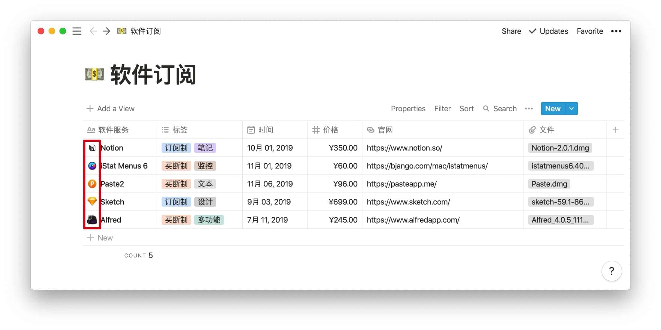
Task: Open the sidebar hamburger menu
Action: (x=77, y=31)
